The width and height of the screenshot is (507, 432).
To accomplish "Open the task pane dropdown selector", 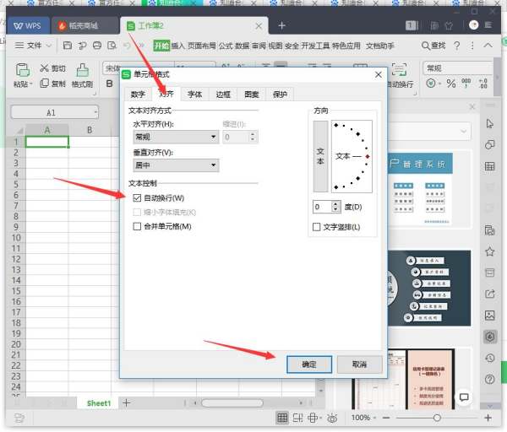I will point(463,131).
